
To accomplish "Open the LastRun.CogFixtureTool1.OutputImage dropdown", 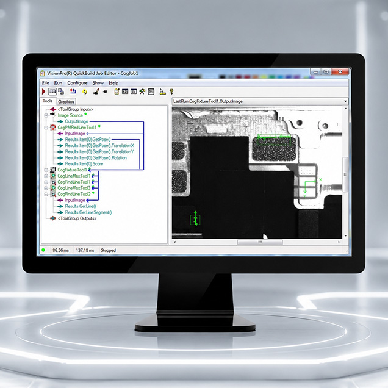I will click(345, 101).
